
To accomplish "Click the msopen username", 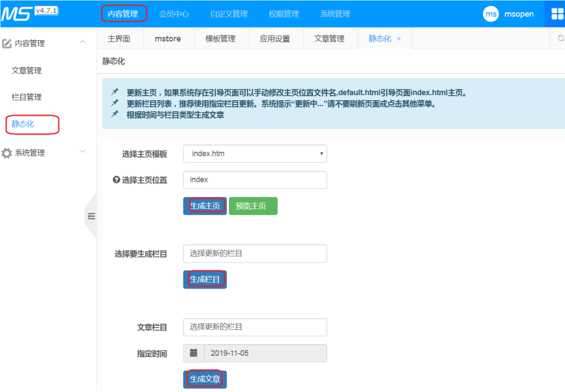I will click(x=519, y=14).
